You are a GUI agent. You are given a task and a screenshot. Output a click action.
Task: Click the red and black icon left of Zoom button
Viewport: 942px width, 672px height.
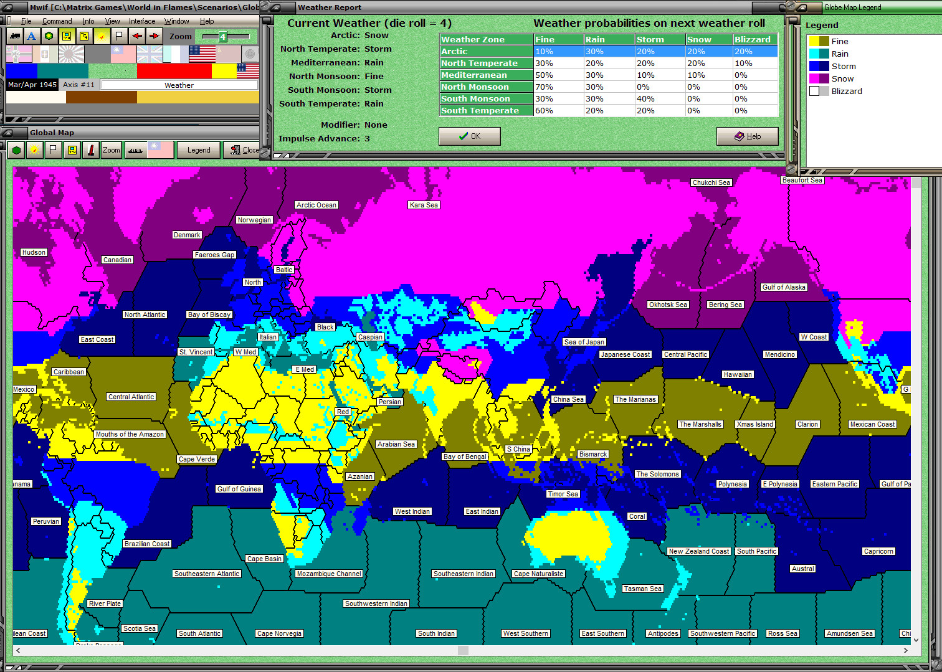(x=91, y=150)
